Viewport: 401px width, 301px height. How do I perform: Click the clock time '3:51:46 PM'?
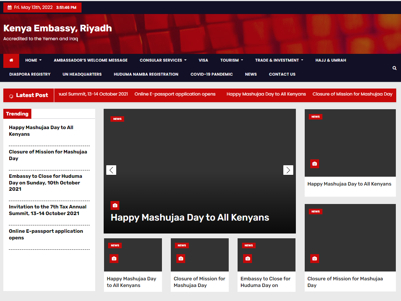(66, 7)
